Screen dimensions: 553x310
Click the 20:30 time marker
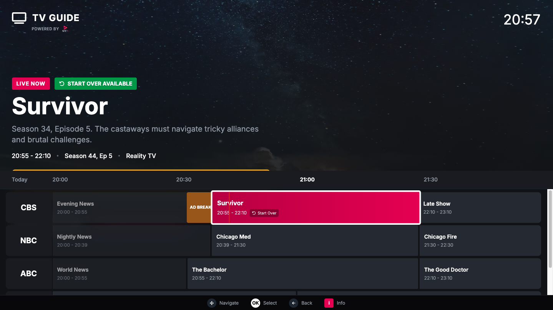pos(184,180)
